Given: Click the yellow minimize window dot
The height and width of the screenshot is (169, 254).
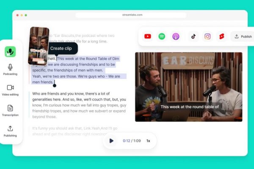Looking at the screenshot, I should [22, 15].
